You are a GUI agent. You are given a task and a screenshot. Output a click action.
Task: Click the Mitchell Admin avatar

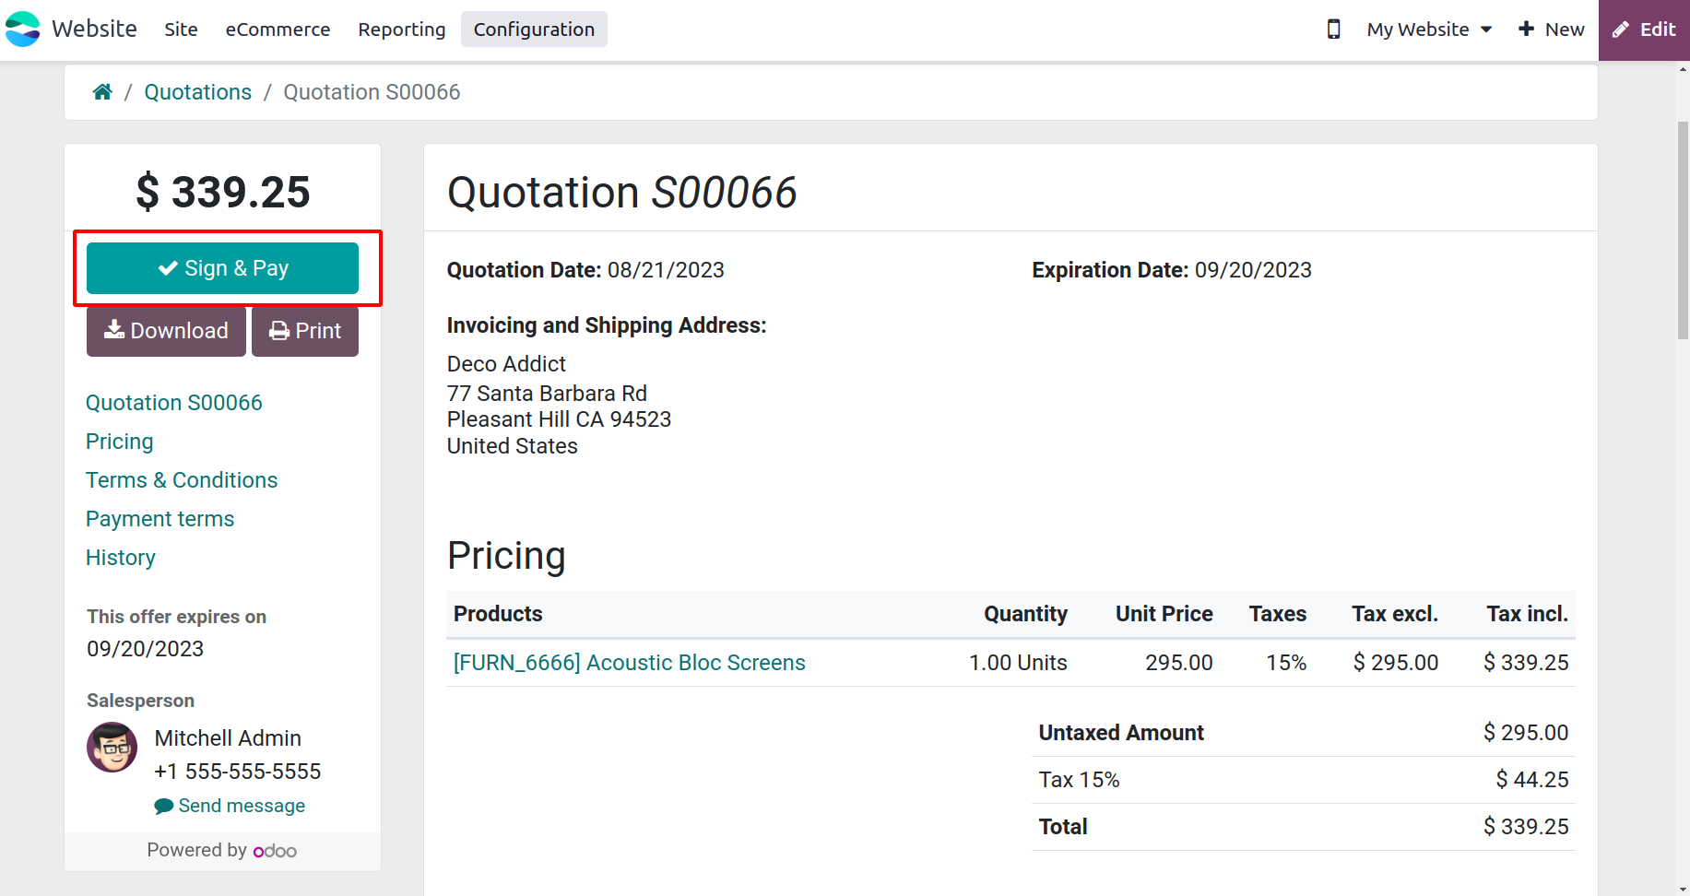pos(112,747)
